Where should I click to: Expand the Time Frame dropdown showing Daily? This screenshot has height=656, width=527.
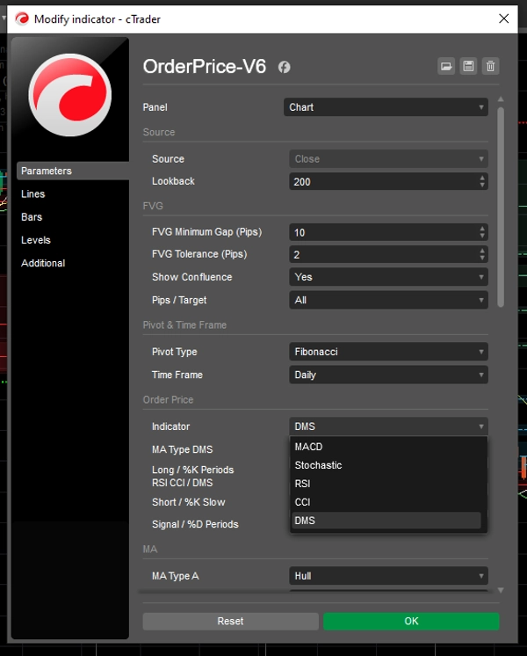[x=388, y=375]
